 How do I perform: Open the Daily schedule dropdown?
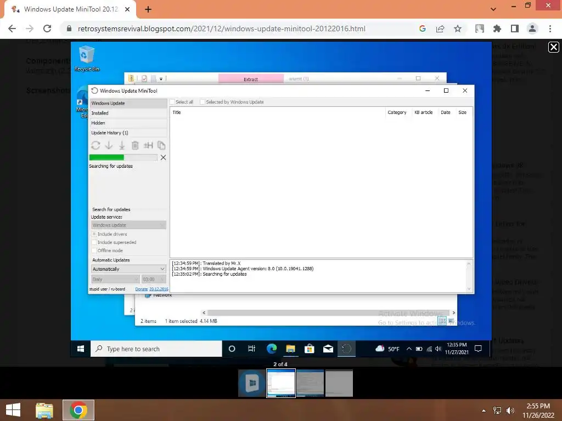[115, 279]
